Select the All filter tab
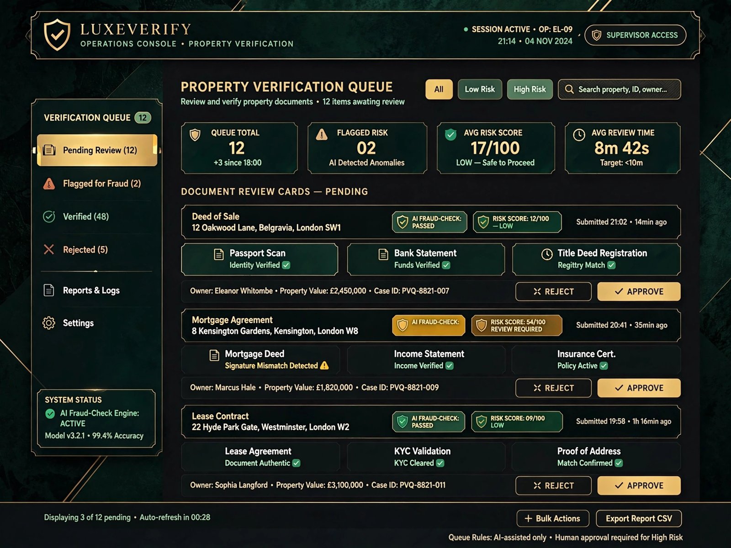Screen dimensions: 731x548 (x=439, y=90)
